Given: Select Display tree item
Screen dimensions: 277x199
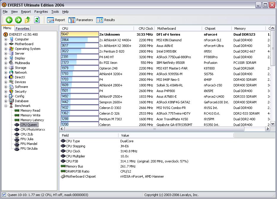Looking at the screenshot, I should [20, 58].
